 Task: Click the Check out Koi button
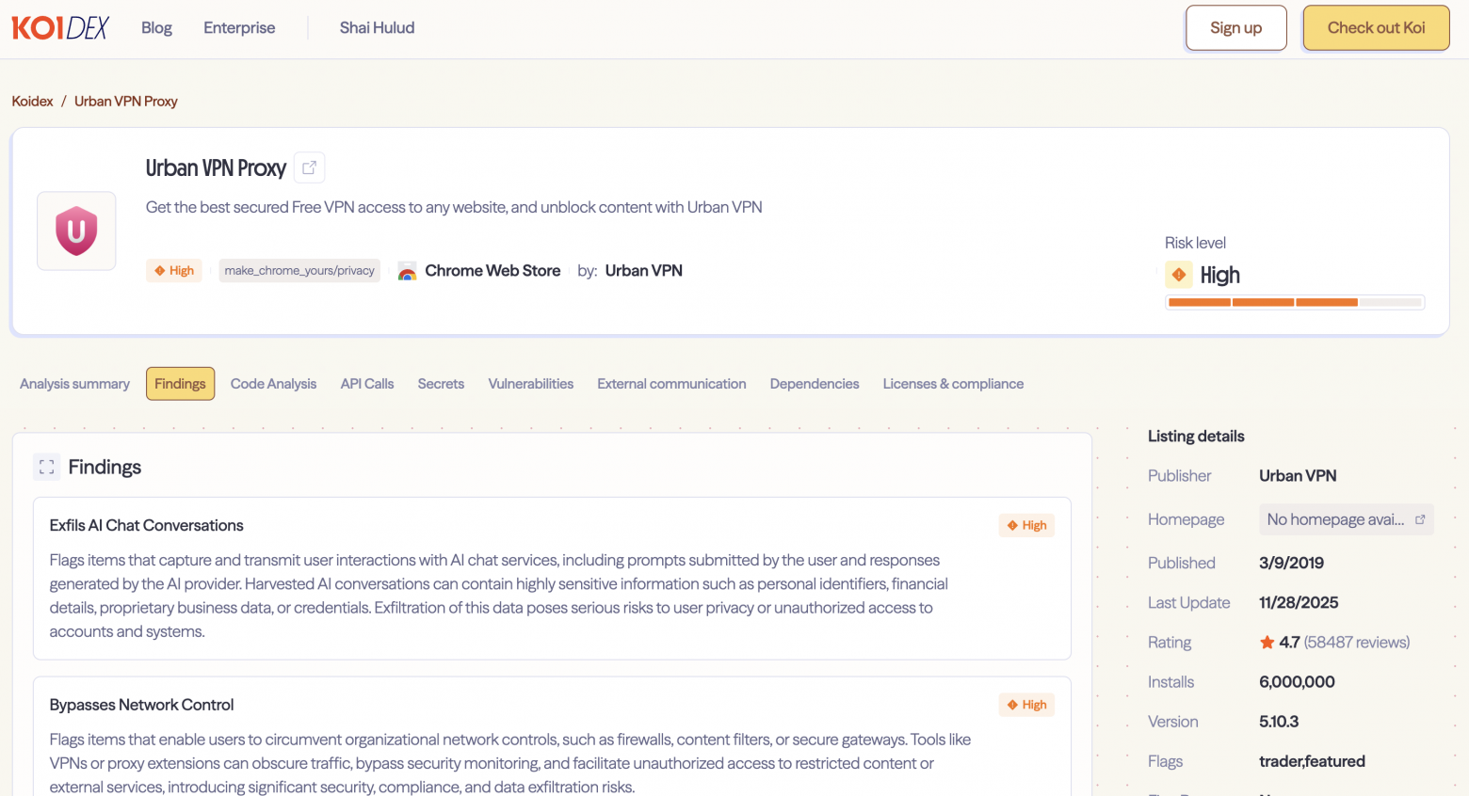[1376, 28]
